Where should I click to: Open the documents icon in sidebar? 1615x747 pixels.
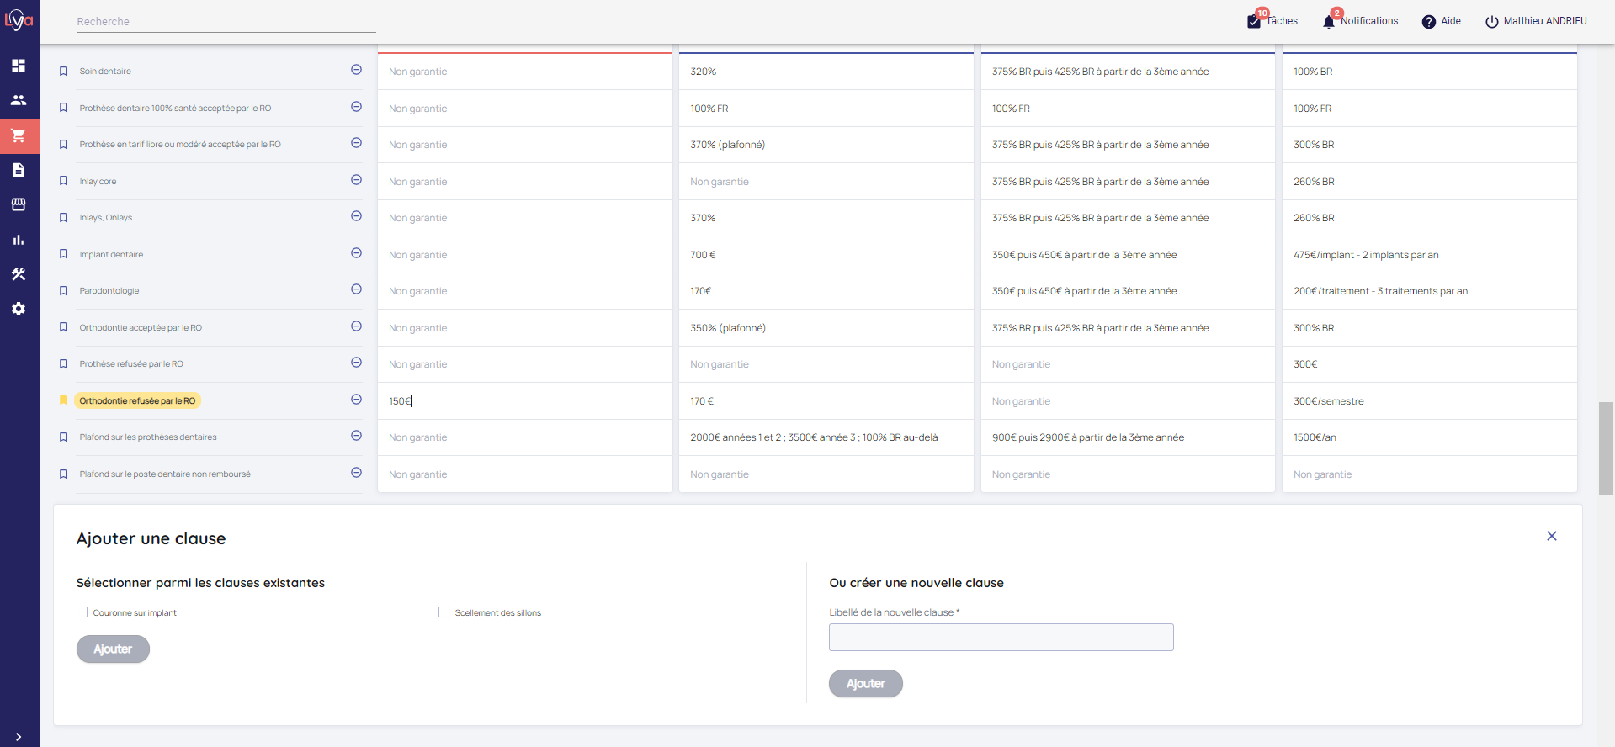(19, 170)
